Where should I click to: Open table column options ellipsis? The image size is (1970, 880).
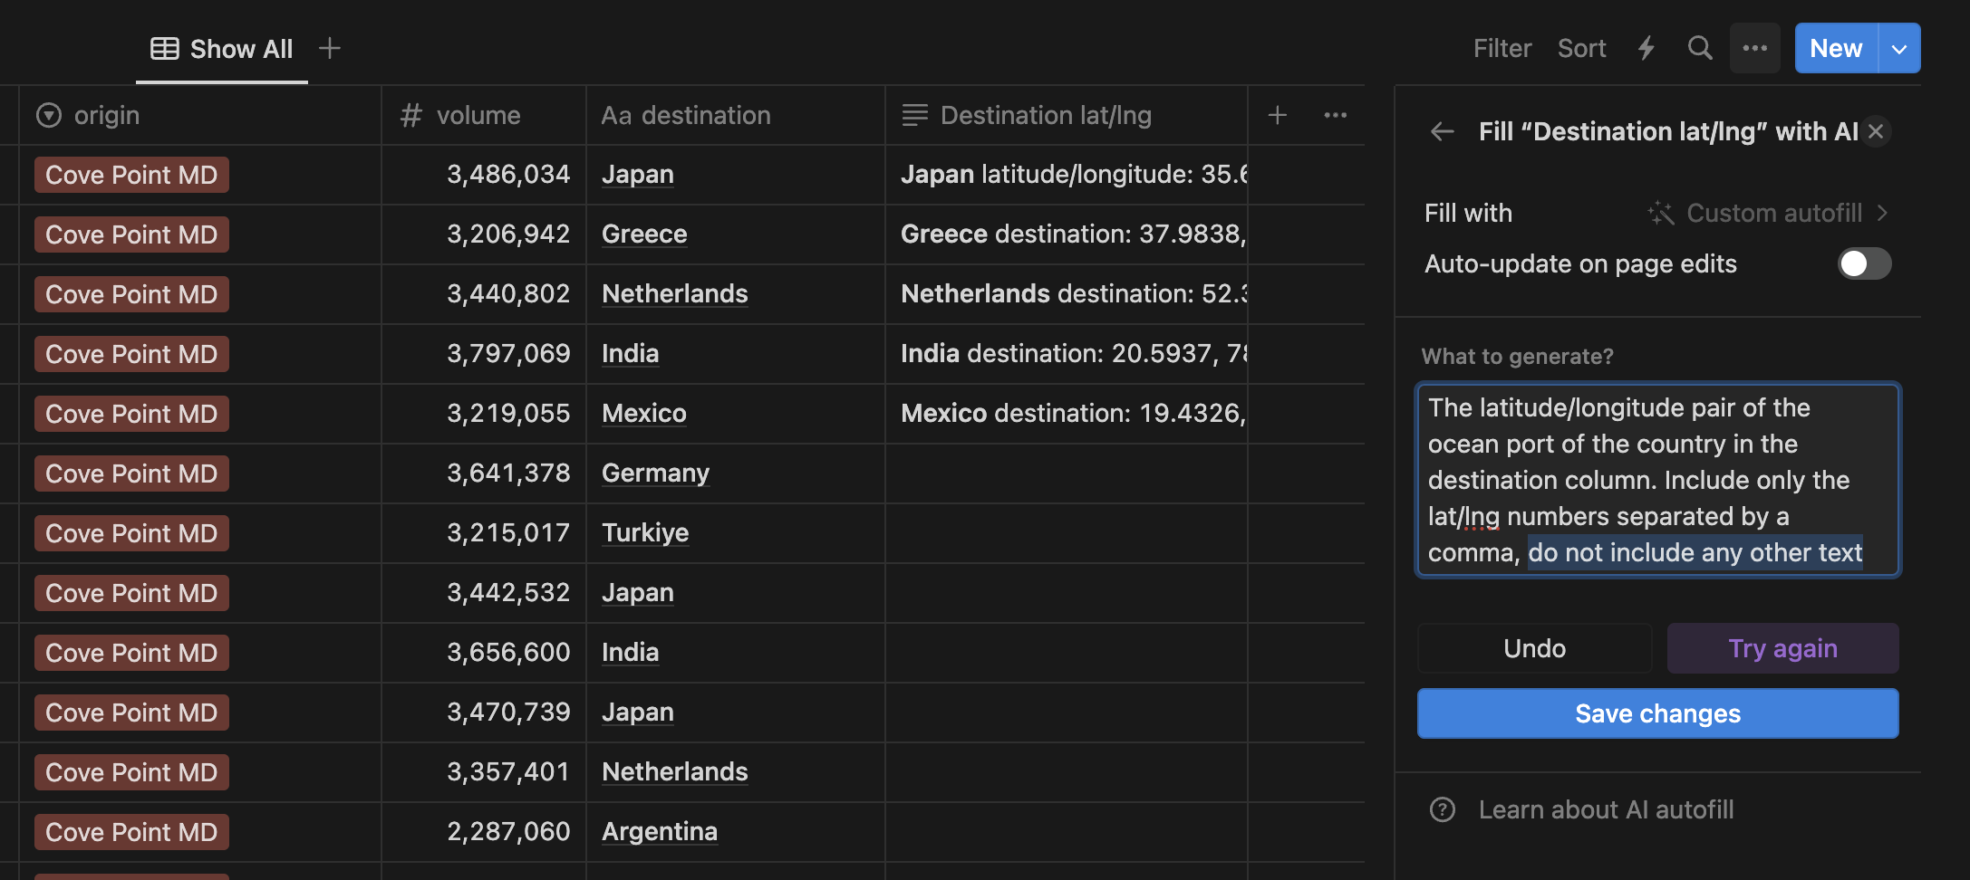(1336, 115)
